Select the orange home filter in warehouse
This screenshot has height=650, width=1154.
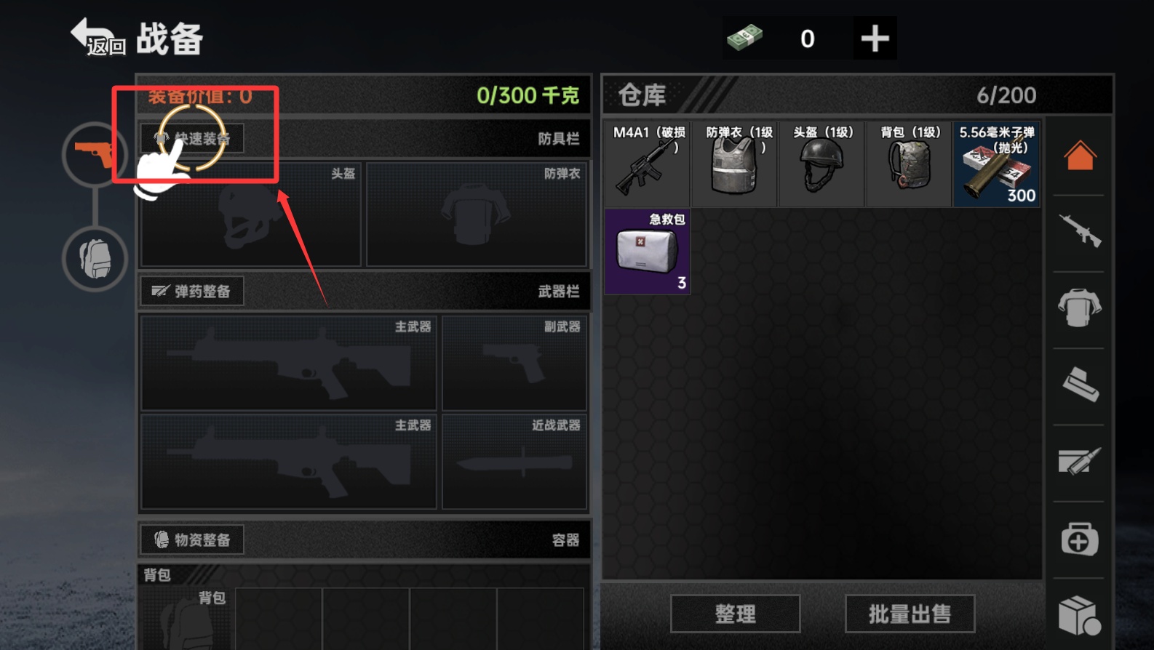[1080, 155]
